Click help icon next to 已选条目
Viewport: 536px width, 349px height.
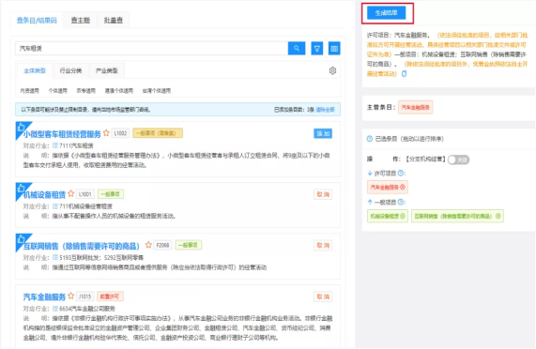(x=370, y=139)
